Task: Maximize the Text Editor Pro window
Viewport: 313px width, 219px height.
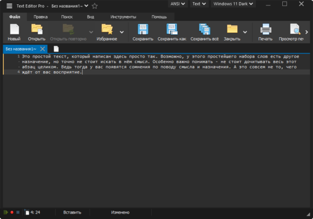Action: click(x=284, y=4)
